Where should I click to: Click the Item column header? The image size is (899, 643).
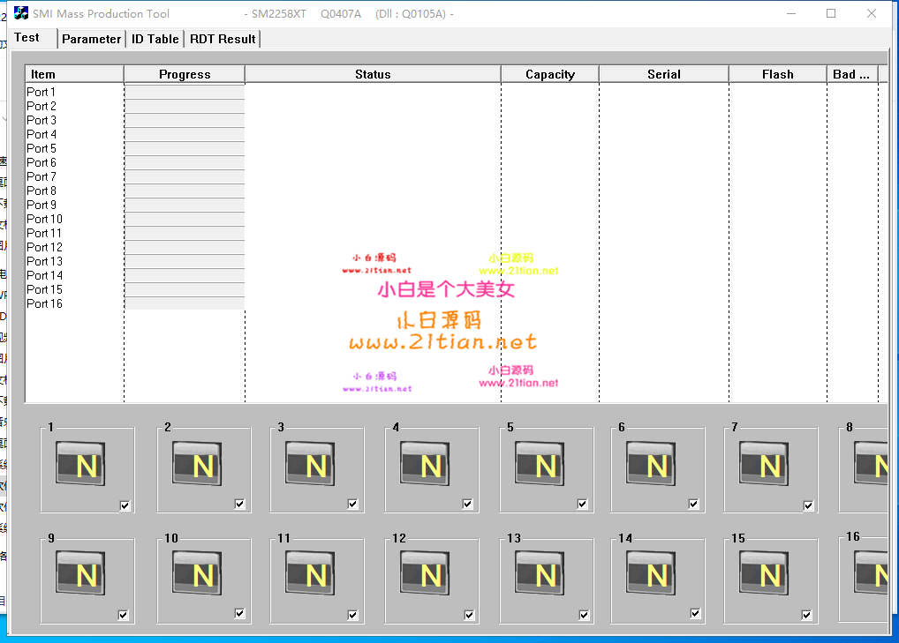point(74,74)
